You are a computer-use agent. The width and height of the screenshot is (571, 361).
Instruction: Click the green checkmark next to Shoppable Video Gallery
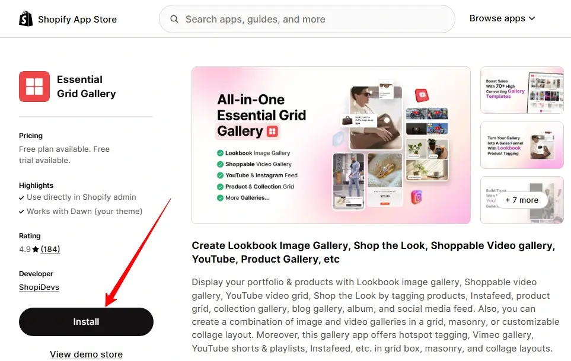pyautogui.click(x=220, y=164)
